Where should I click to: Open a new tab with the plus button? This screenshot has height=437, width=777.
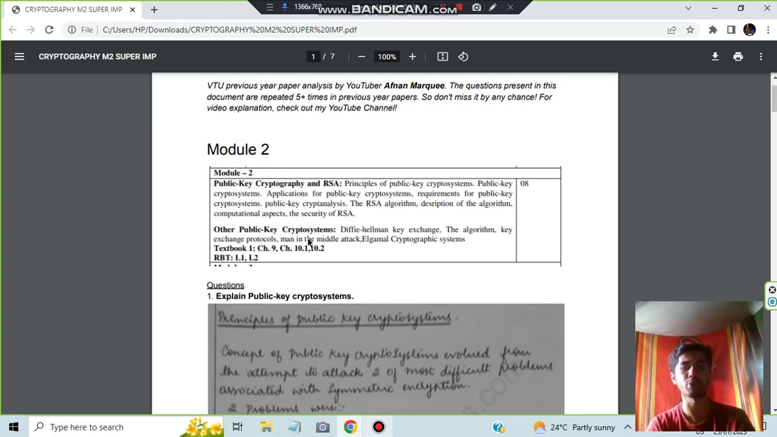pos(154,10)
